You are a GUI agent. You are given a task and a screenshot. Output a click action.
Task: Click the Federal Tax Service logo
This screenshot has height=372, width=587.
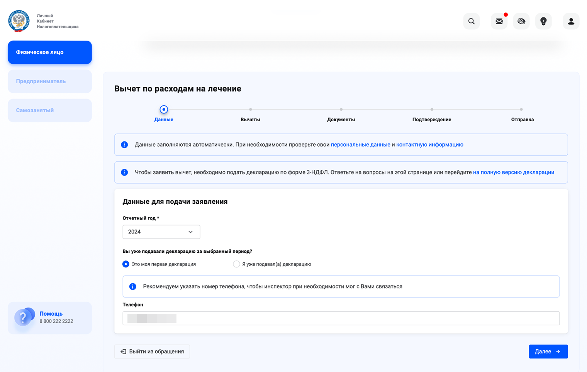[19, 21]
